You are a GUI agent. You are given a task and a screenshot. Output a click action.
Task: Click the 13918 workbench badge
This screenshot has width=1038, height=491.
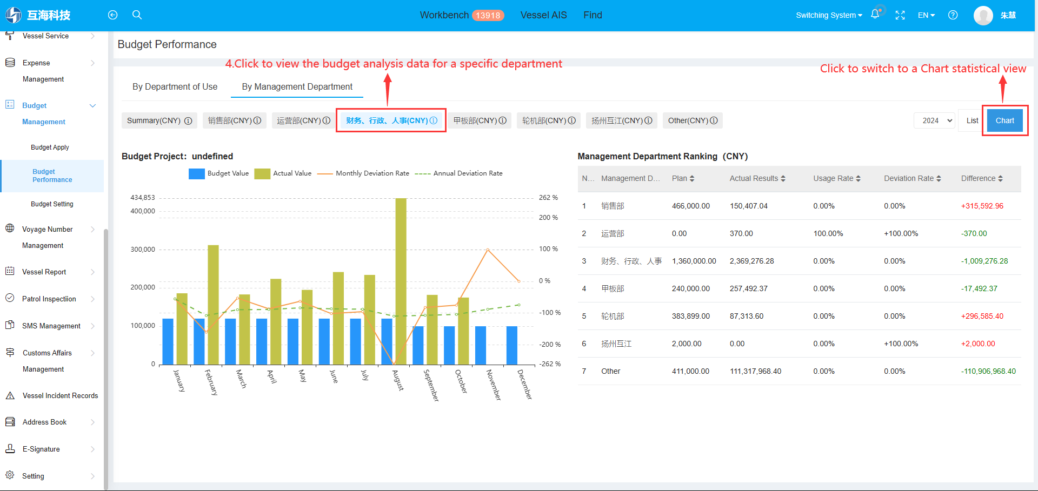coord(488,16)
